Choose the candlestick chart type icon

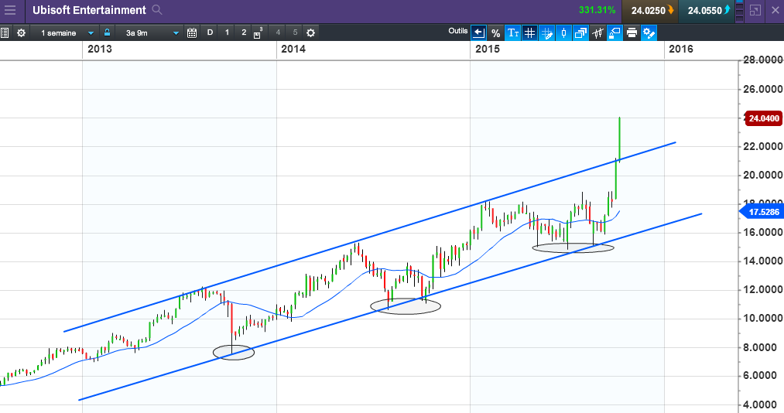click(x=563, y=33)
